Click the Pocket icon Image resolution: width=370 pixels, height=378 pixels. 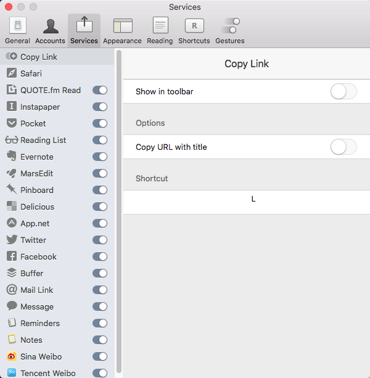(x=12, y=123)
